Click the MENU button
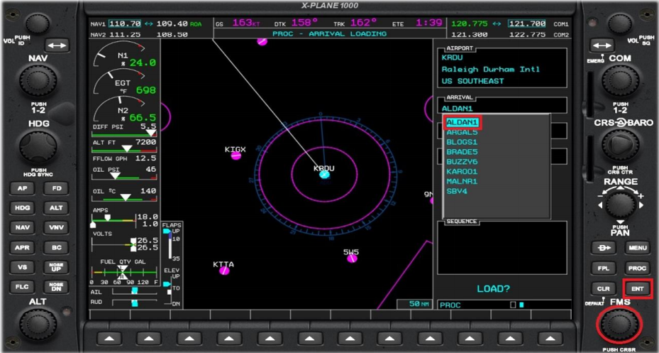This screenshot has height=353, width=659. pyautogui.click(x=637, y=248)
